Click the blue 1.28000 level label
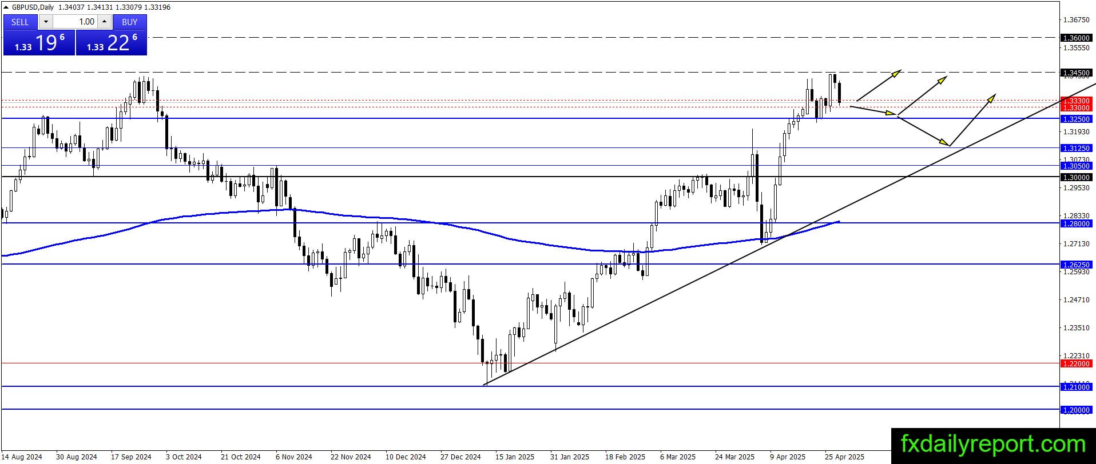 click(1076, 223)
